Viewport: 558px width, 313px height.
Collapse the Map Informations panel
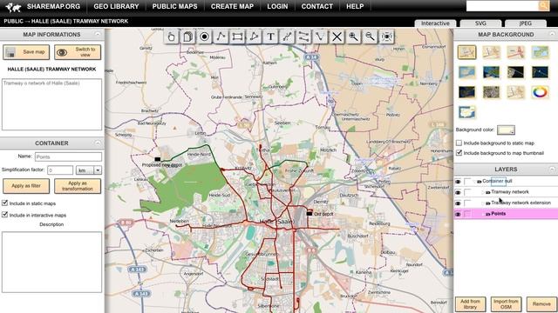pos(98,34)
